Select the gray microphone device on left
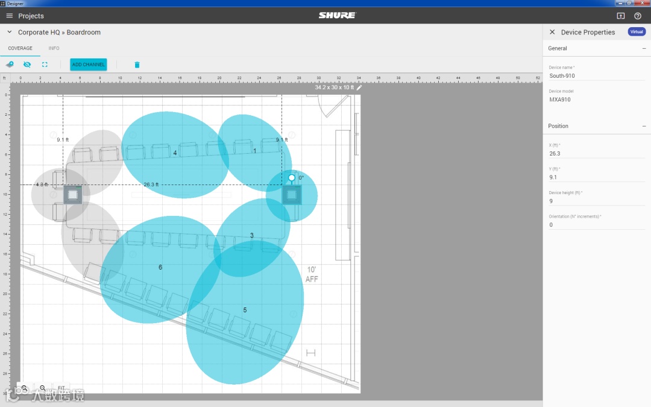 73,195
